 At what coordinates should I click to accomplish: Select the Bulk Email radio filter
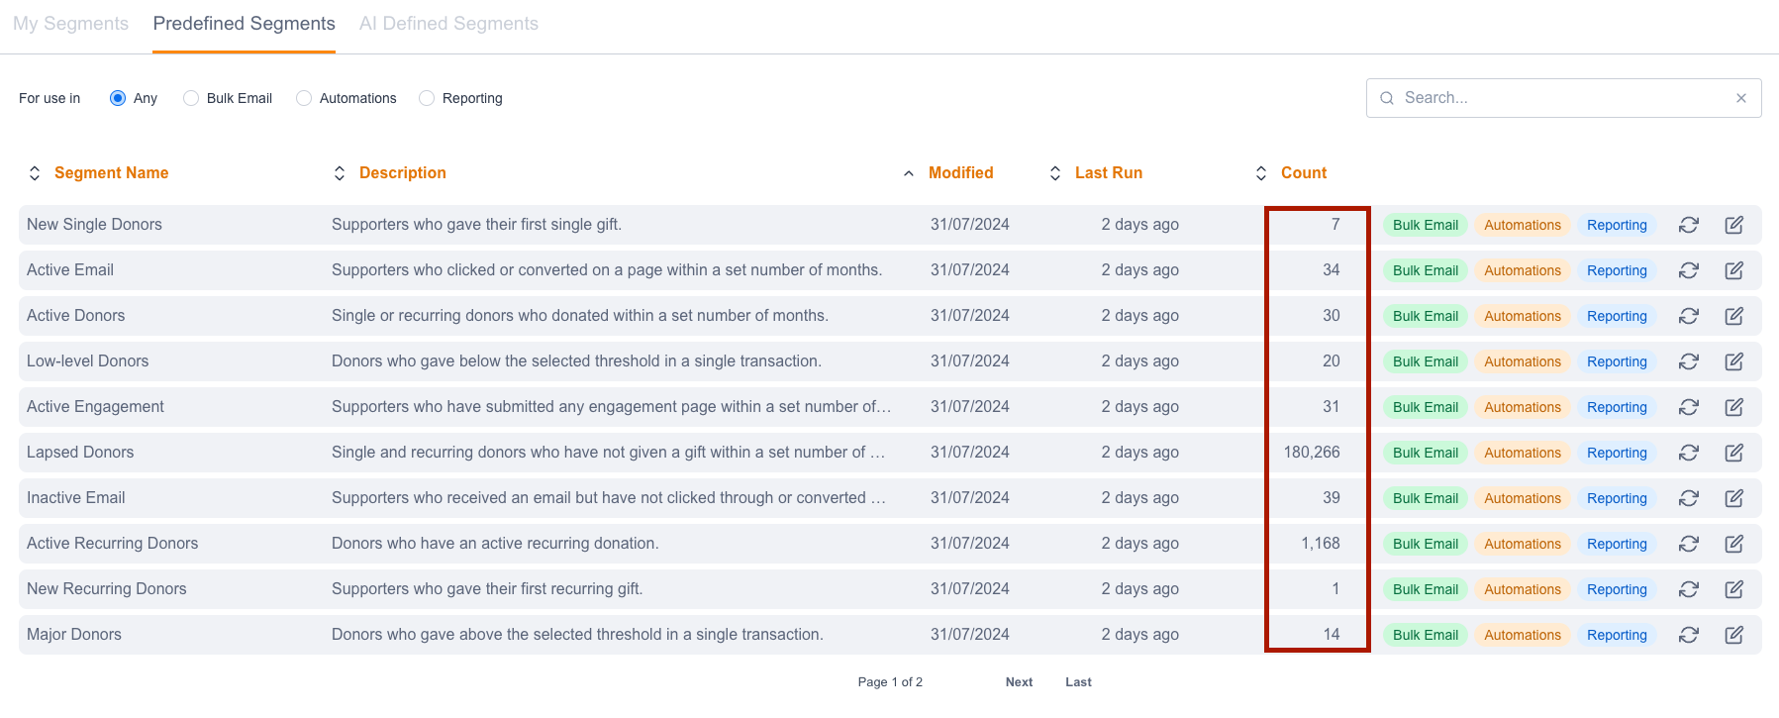[x=191, y=98]
